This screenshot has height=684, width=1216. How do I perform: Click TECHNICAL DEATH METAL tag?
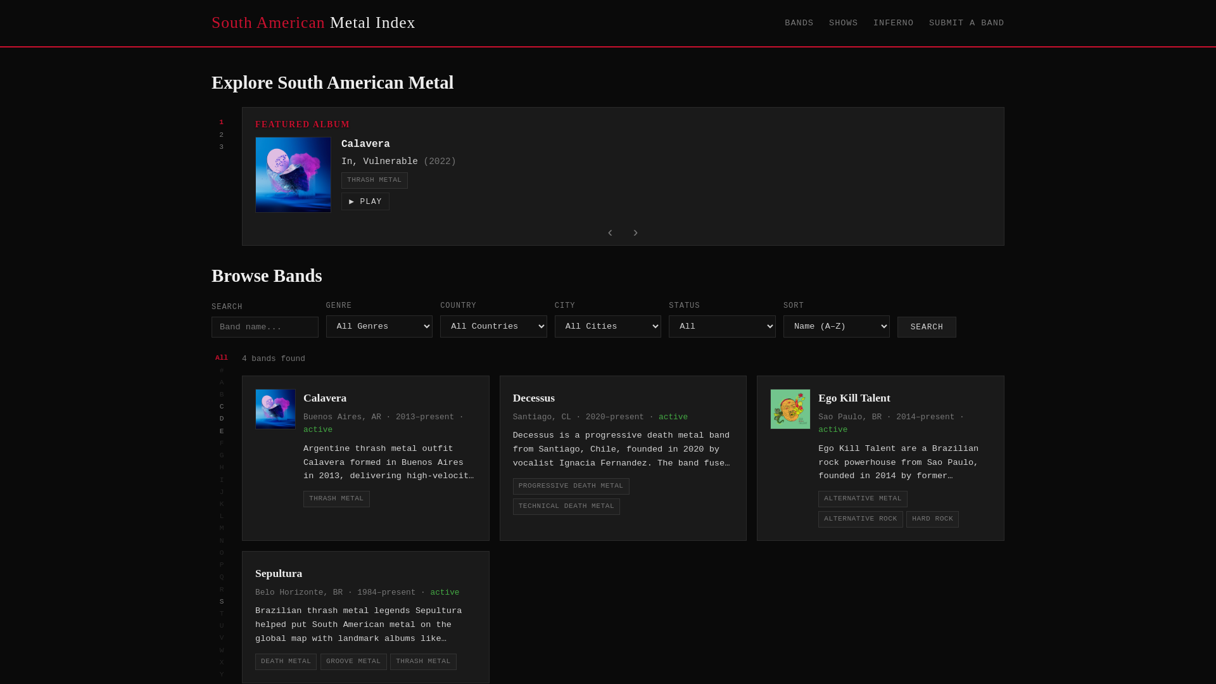point(566,507)
